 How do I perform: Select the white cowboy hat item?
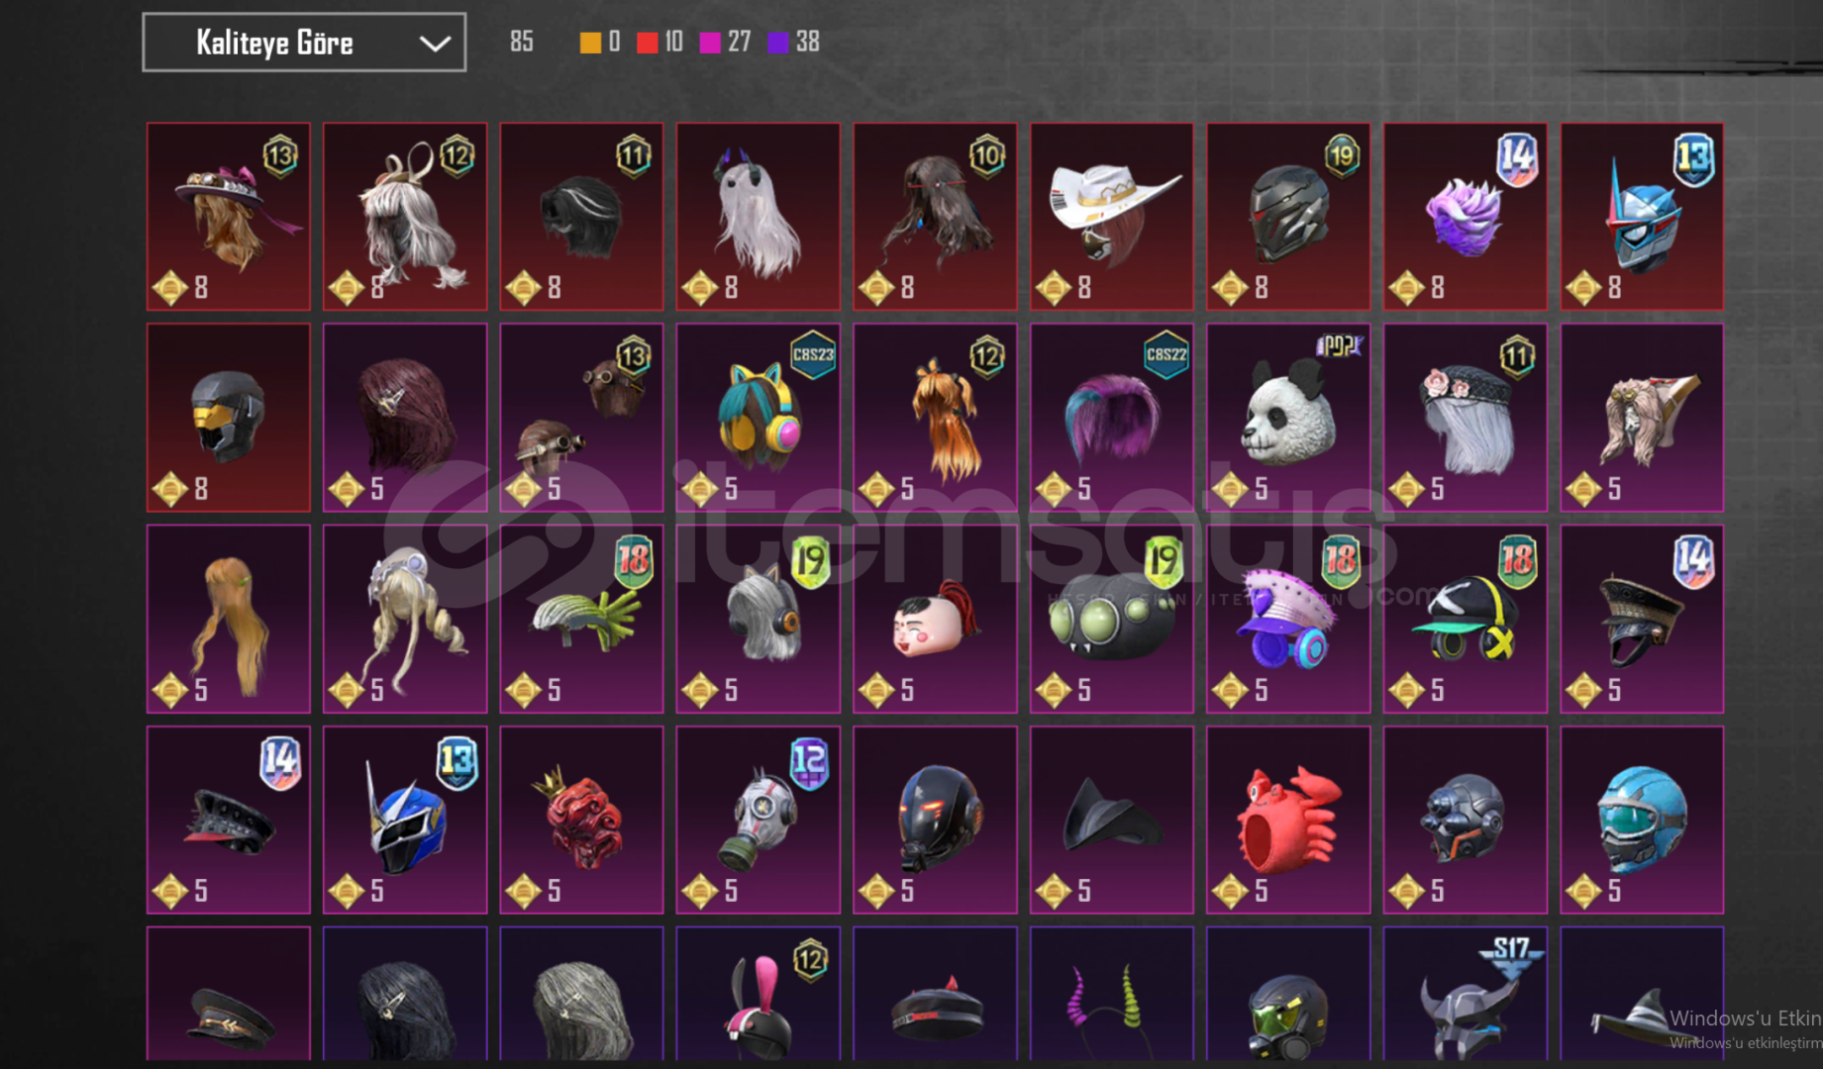point(1111,217)
